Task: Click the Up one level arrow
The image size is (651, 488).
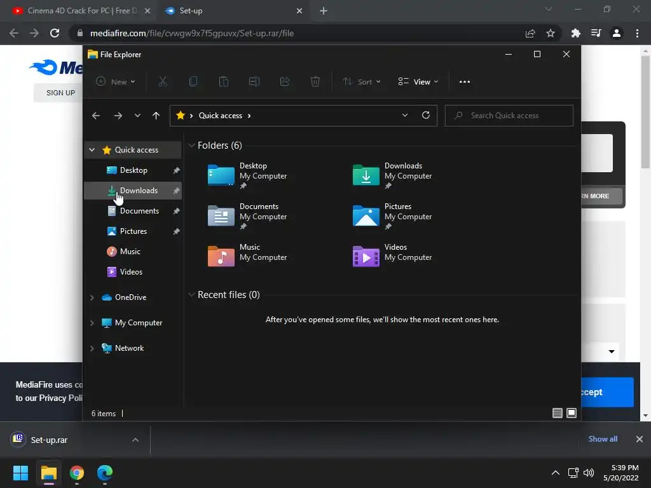Action: click(x=156, y=116)
